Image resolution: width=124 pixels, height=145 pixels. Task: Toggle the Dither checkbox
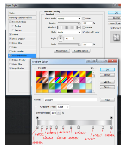[84, 18]
